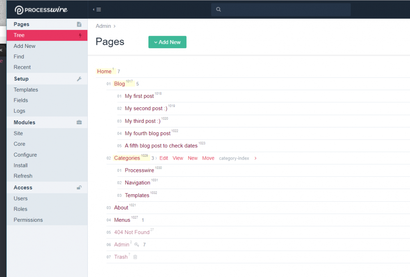Expand more actions arrow after category-index
Screen dimensions: 410x277
click(x=255, y=158)
